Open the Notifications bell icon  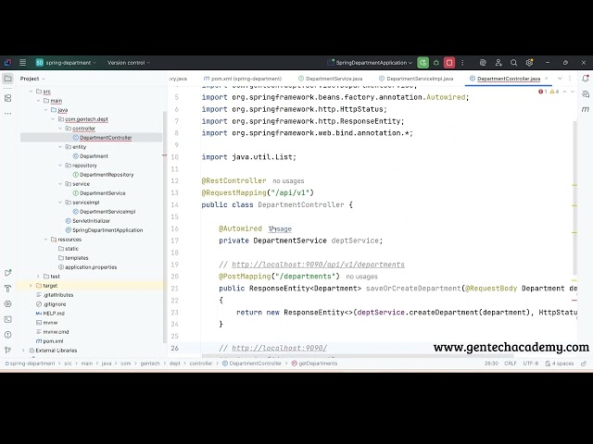586,79
